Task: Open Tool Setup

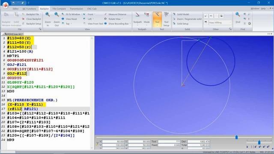Action: point(166,19)
